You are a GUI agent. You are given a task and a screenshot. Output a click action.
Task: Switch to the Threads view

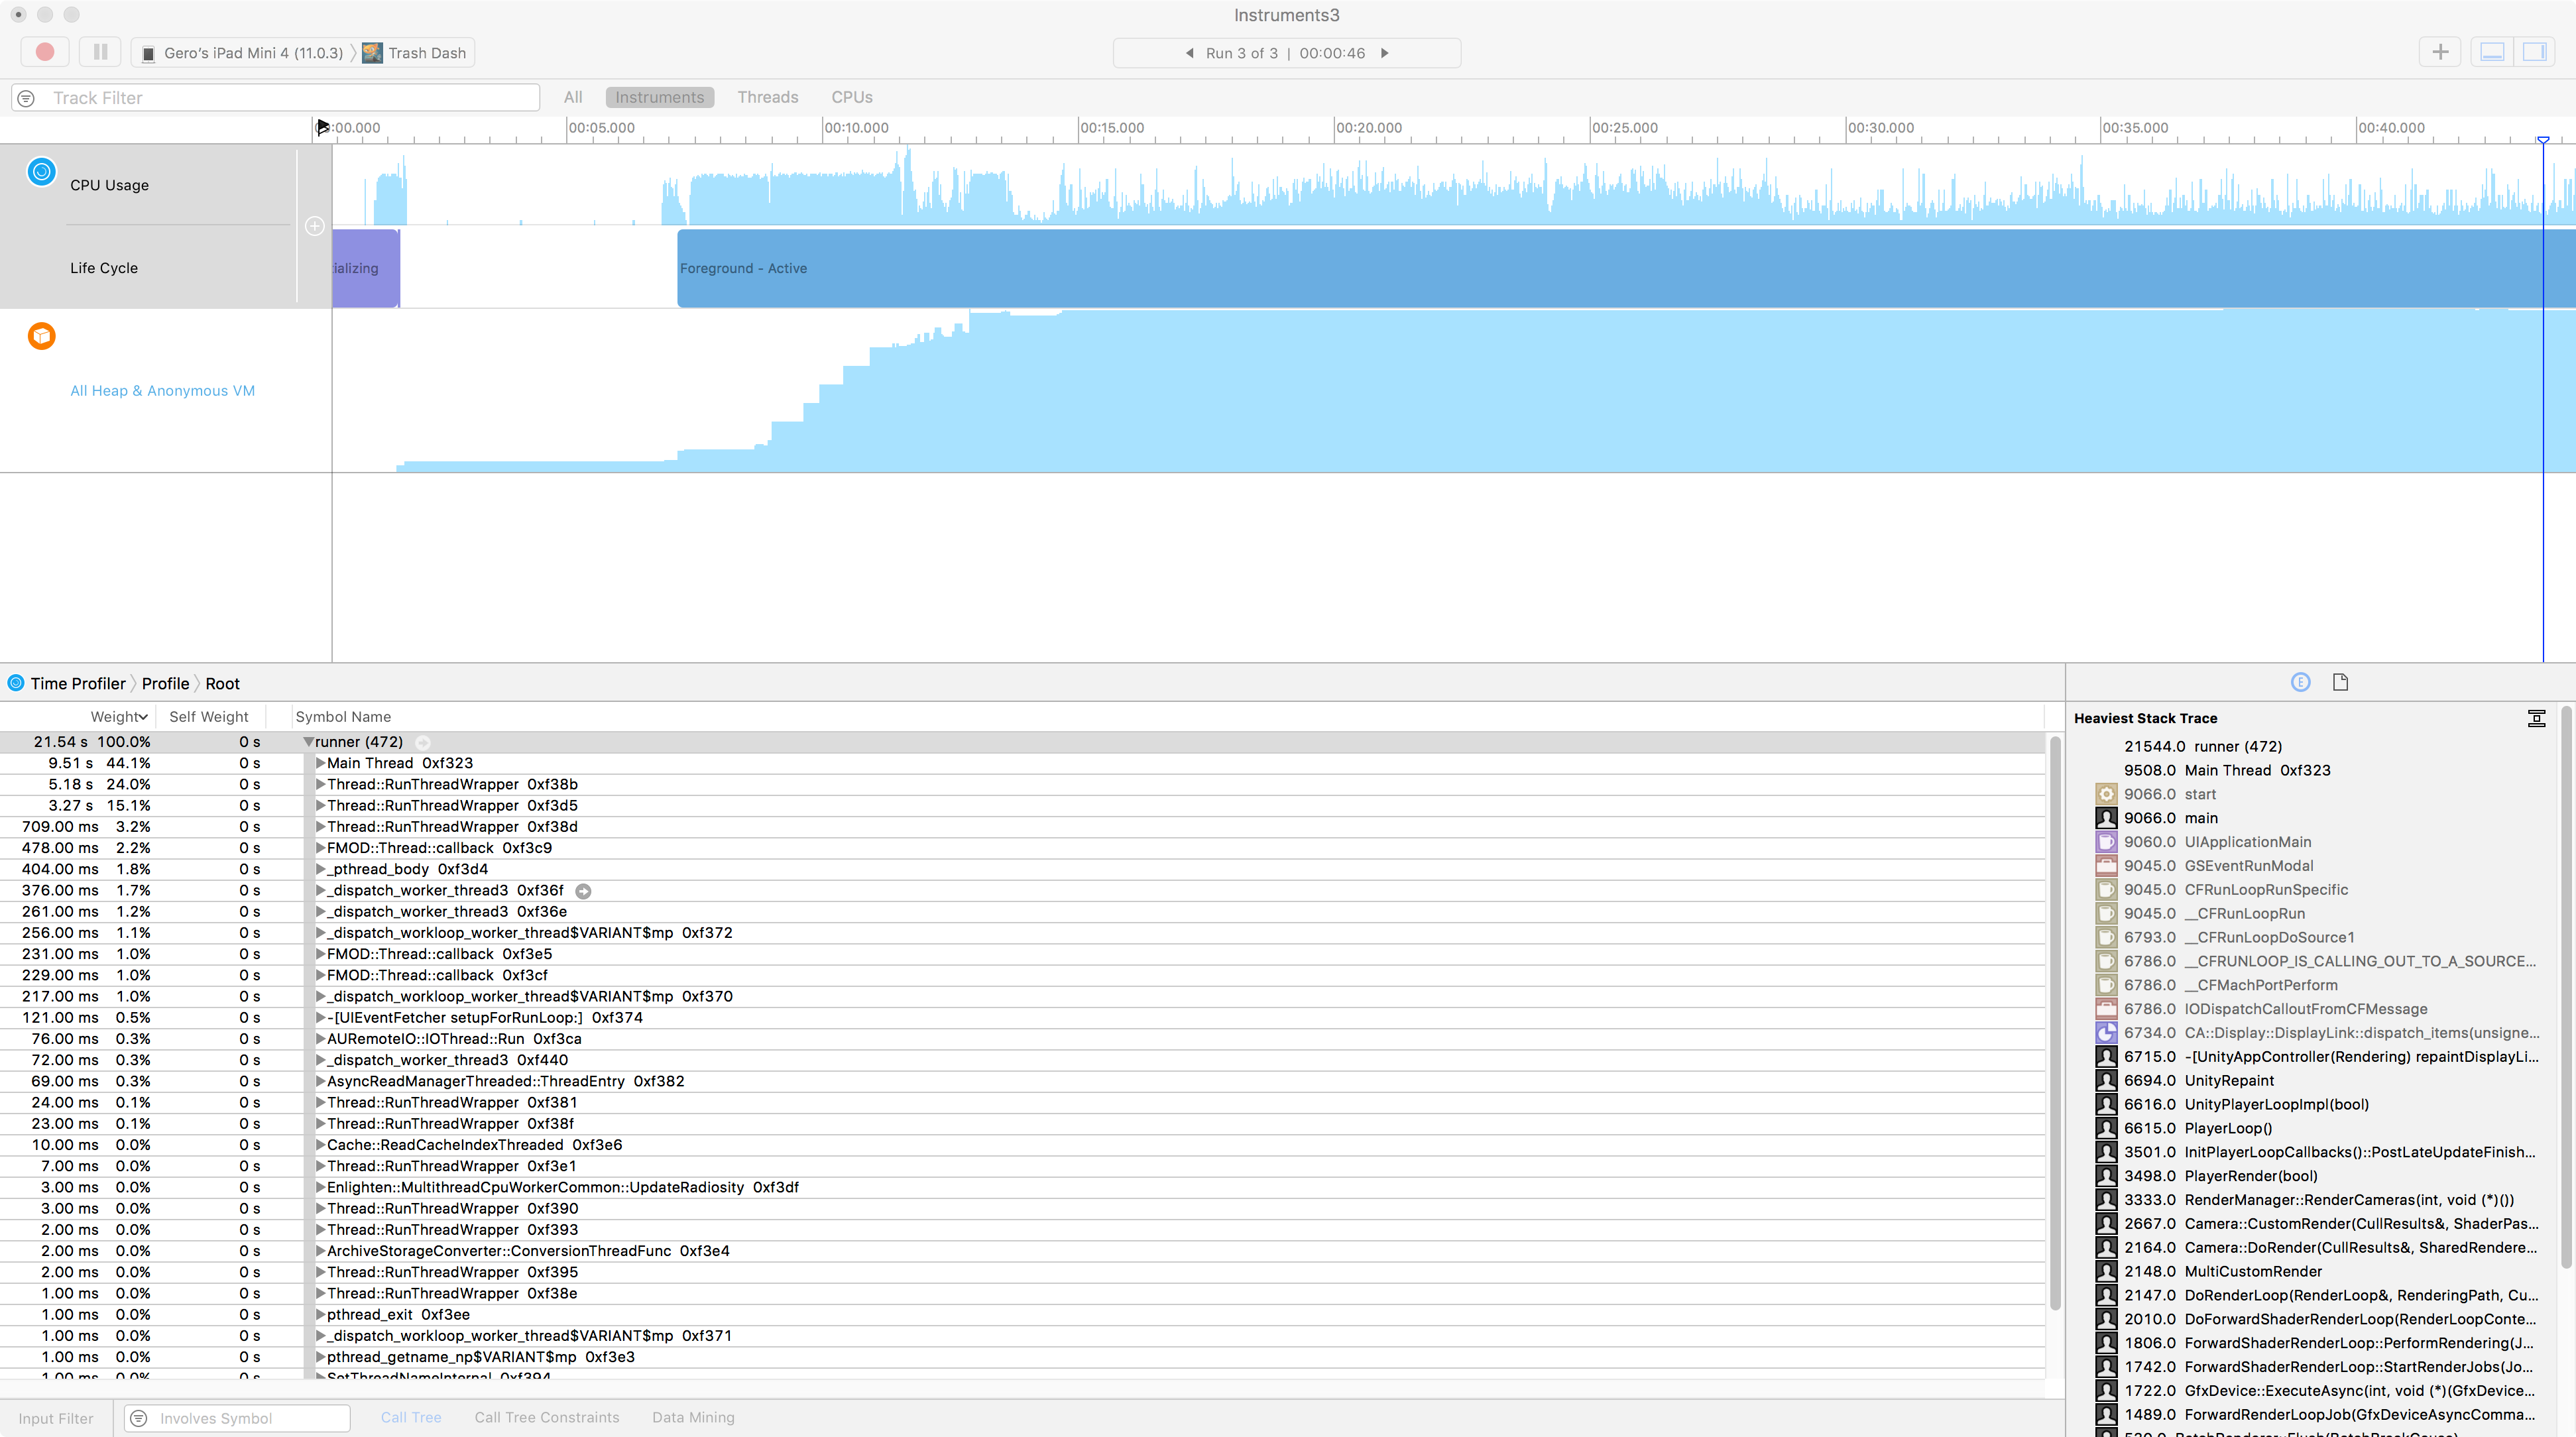point(768,97)
